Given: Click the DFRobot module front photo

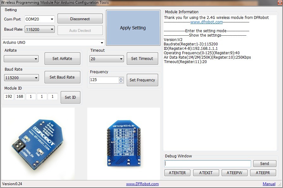Looking at the screenshot, I should pos(38,144).
